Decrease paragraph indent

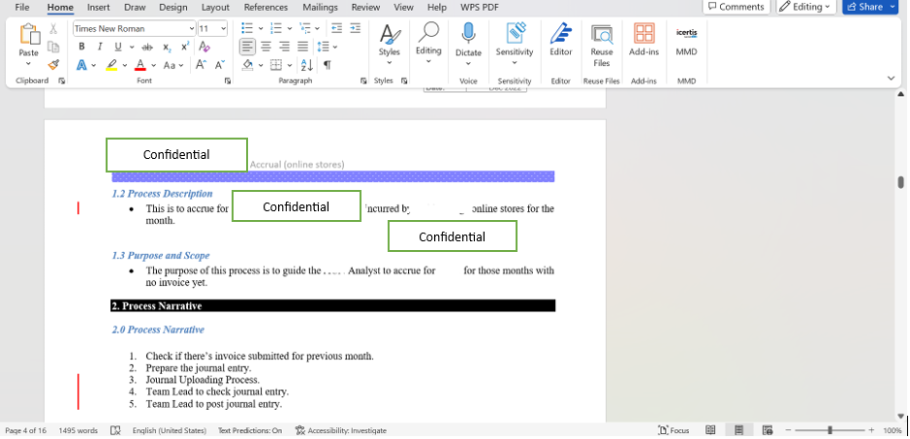click(x=336, y=28)
